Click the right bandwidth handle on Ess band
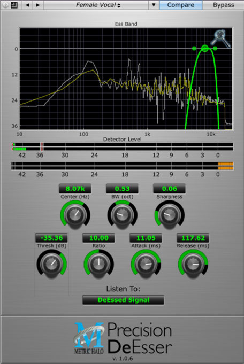This screenshot has height=364, width=244. [215, 48]
